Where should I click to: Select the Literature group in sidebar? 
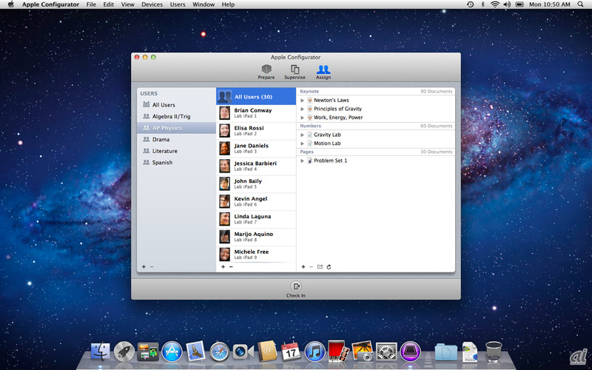coord(164,151)
